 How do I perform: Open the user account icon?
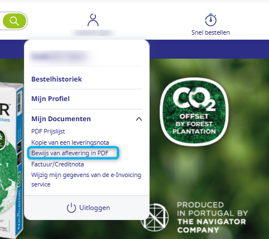[93, 20]
